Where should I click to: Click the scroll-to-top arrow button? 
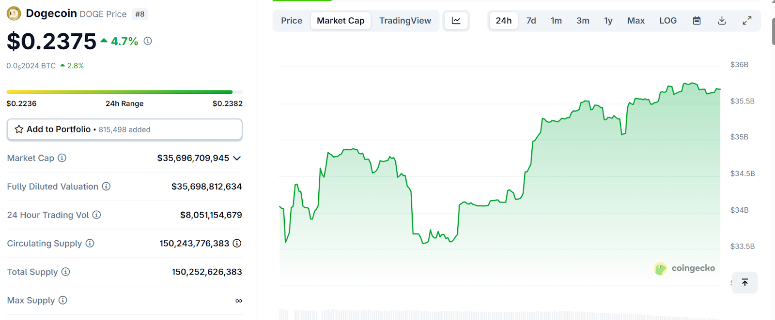(744, 282)
